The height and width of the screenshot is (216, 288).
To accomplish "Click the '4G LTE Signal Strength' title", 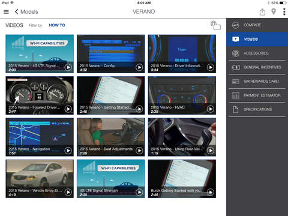I will (99, 191).
